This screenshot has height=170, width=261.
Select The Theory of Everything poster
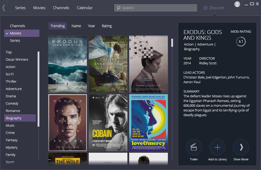(108, 64)
